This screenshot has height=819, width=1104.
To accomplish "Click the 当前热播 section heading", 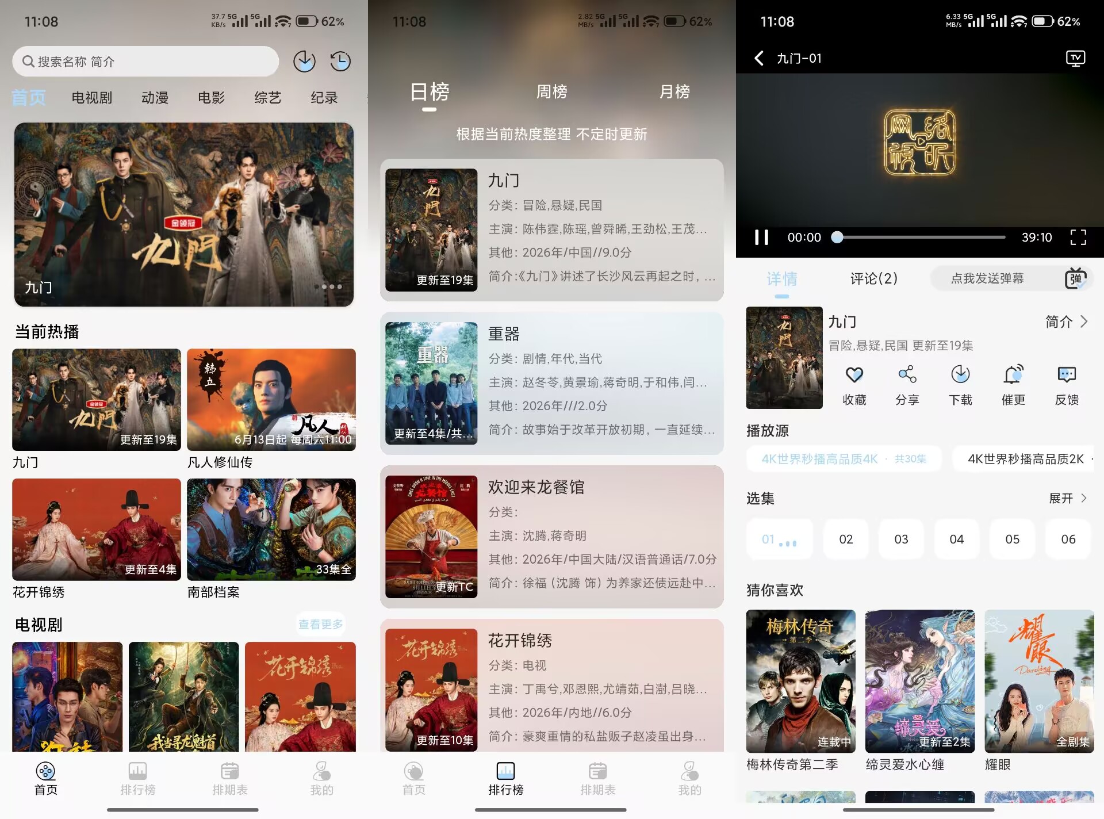I will point(47,331).
